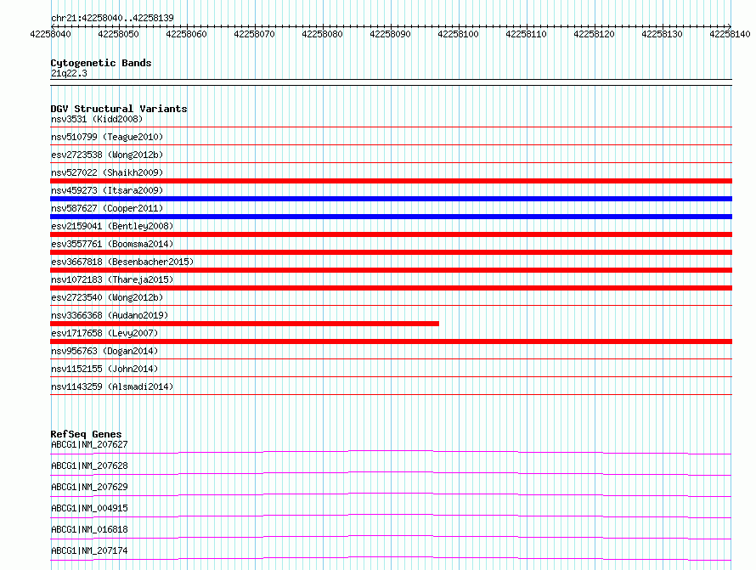Open the esv3557761 (Boomsma2014) label
Image resolution: width=756 pixels, height=570 pixels.
(x=112, y=244)
